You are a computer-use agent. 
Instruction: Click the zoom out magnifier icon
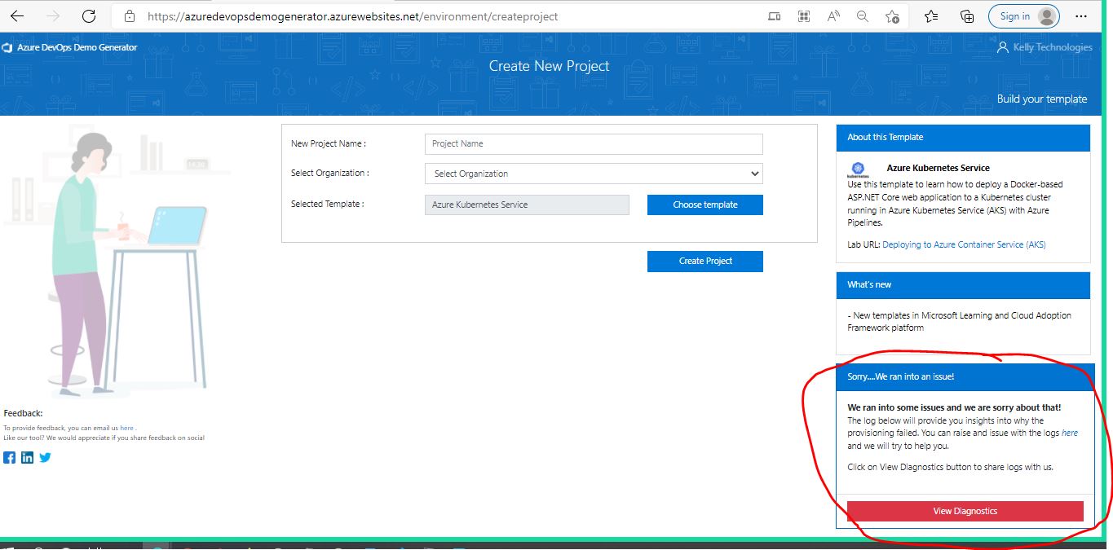pyautogui.click(x=863, y=16)
